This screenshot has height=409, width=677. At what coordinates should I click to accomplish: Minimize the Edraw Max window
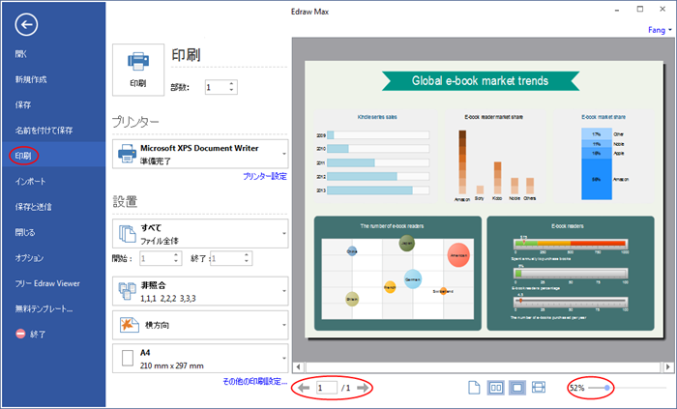[618, 9]
